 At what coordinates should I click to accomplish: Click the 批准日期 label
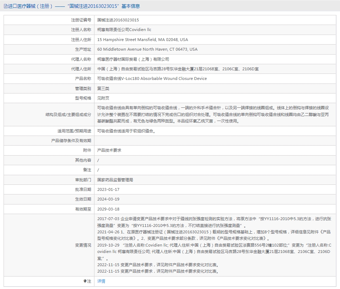click(83, 189)
